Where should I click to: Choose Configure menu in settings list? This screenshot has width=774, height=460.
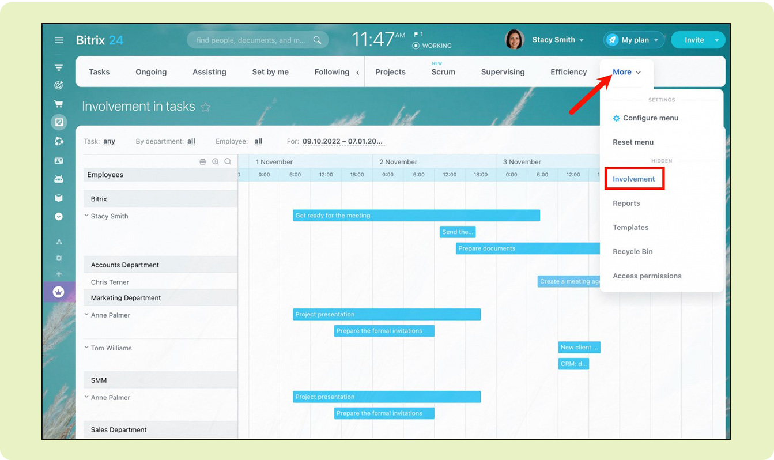(650, 118)
